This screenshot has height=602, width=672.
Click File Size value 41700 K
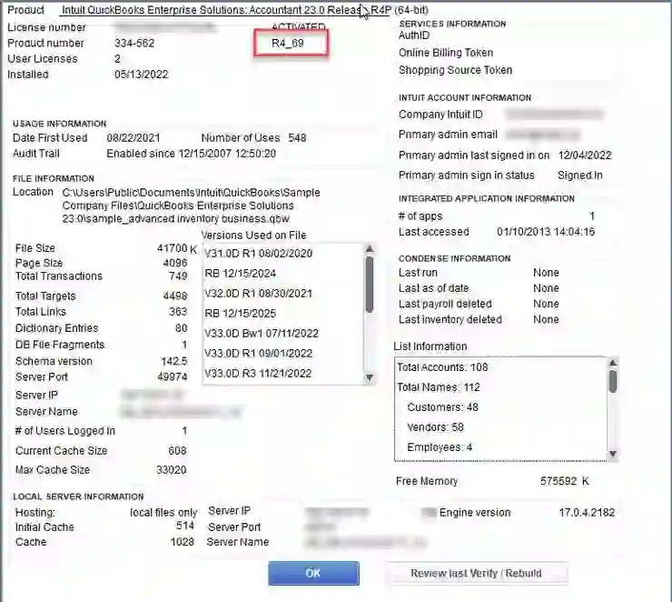click(177, 249)
